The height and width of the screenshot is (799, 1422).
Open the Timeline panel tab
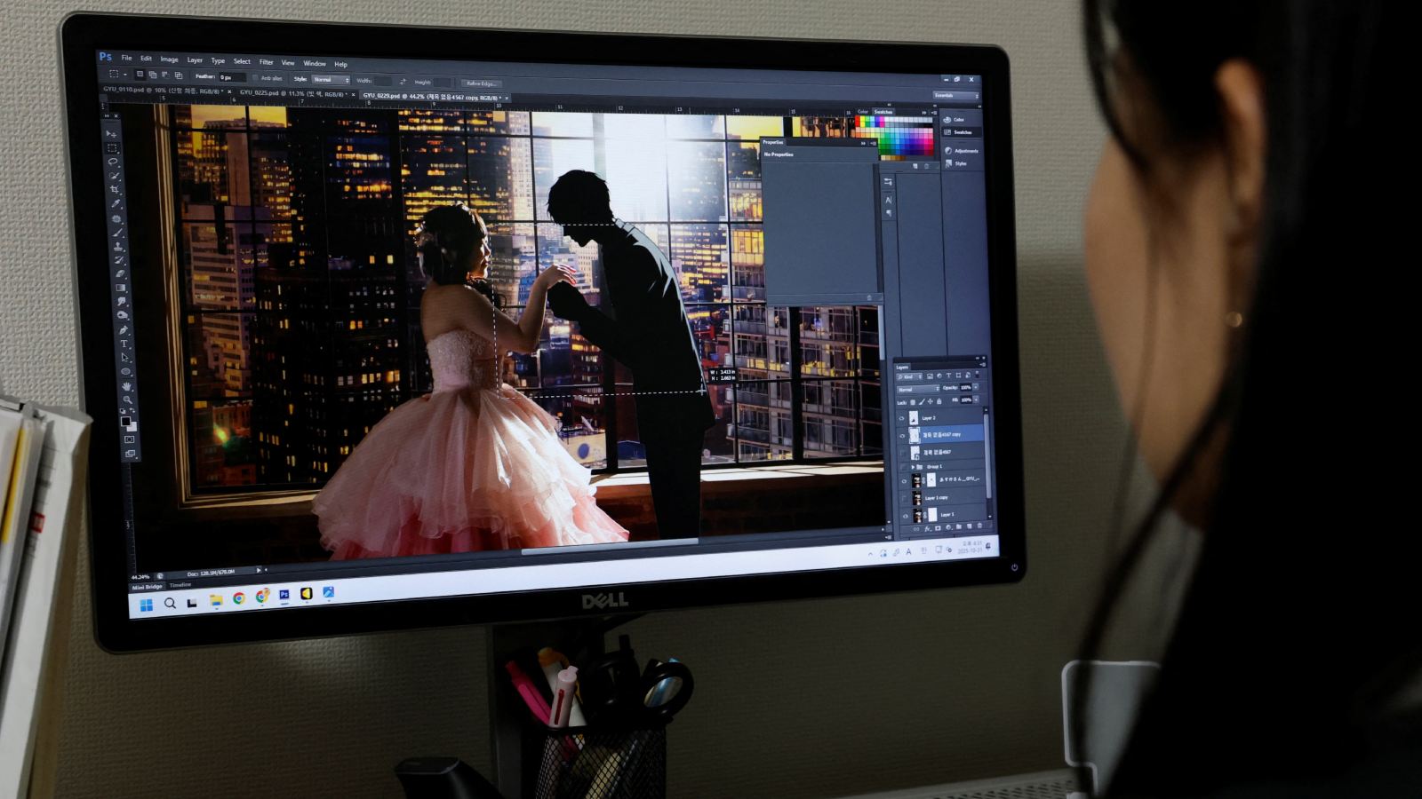click(180, 585)
